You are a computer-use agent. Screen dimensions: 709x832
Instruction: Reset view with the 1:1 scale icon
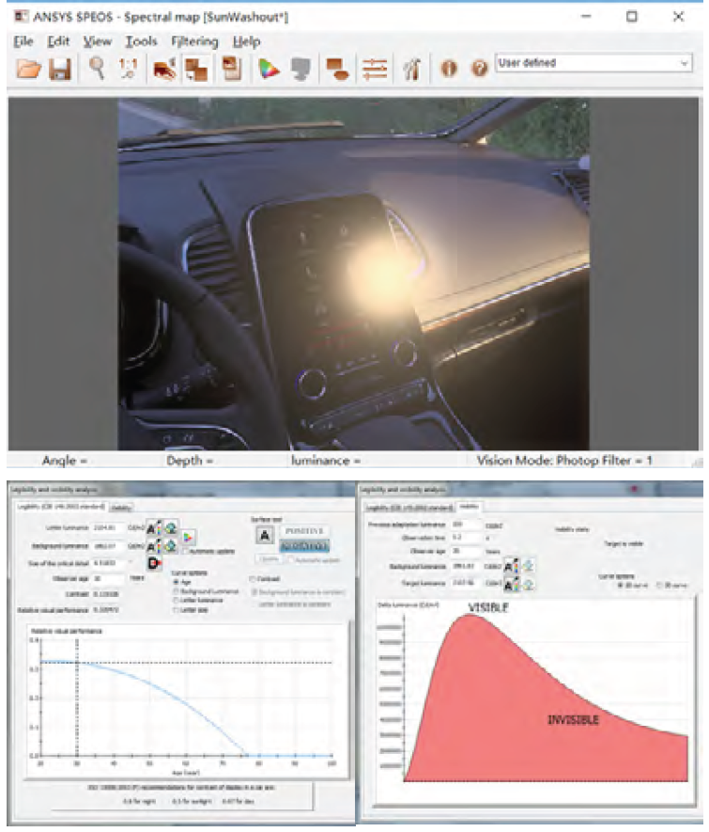[129, 69]
